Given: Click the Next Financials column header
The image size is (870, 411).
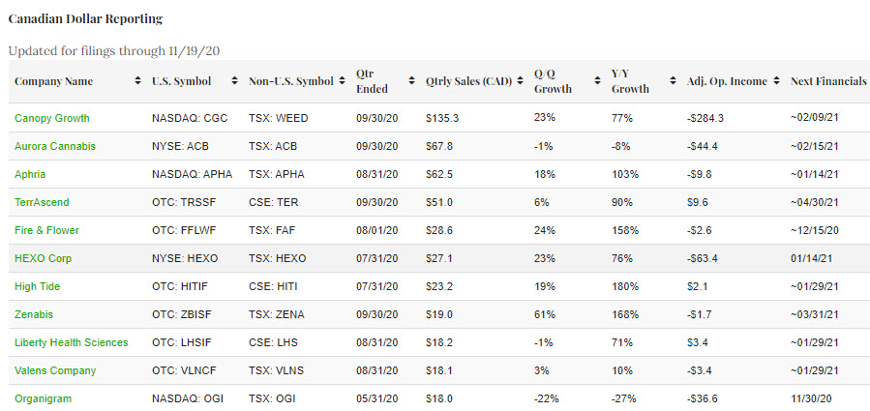Looking at the screenshot, I should [x=827, y=82].
